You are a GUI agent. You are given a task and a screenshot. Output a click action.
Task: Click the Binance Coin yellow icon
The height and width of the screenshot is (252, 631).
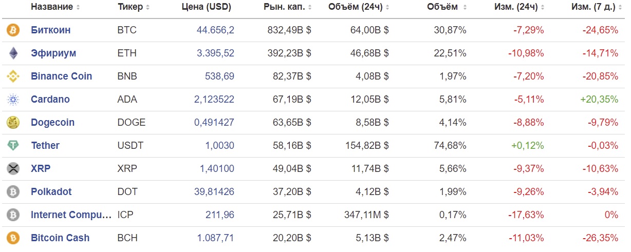click(12, 76)
